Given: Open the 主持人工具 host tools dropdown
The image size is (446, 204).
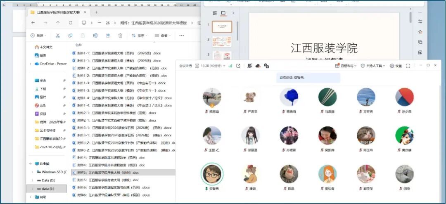Looking at the screenshot, I should 373,66.
